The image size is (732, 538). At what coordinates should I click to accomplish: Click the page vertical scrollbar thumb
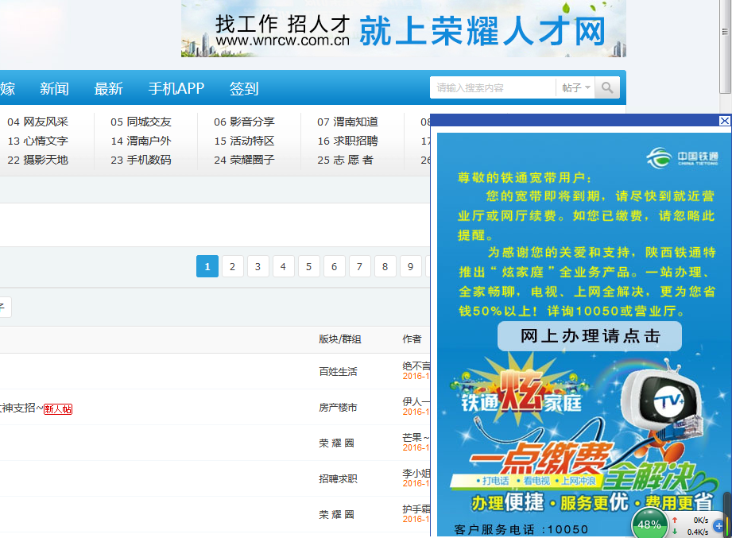[725, 45]
